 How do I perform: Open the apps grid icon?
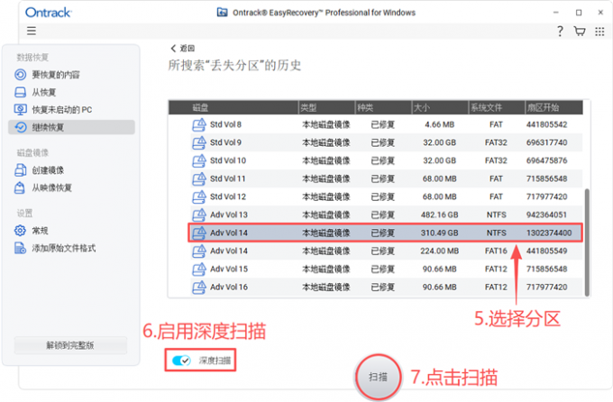tap(599, 32)
